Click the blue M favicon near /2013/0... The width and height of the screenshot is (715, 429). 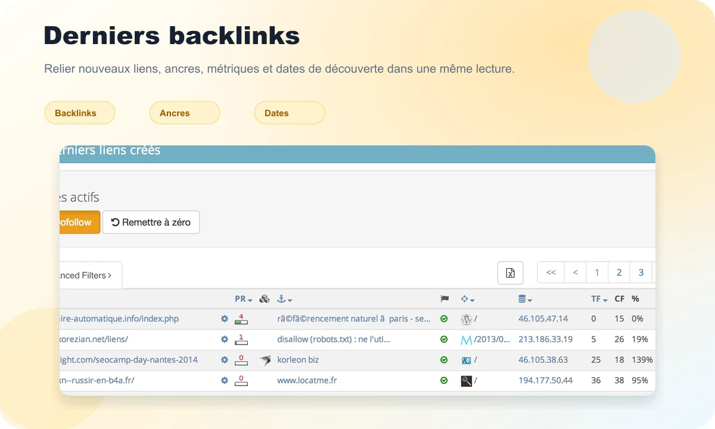467,340
